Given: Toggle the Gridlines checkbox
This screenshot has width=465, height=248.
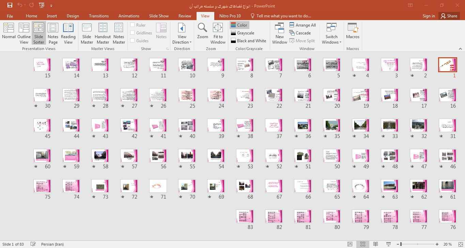Looking at the screenshot, I should click(133, 33).
